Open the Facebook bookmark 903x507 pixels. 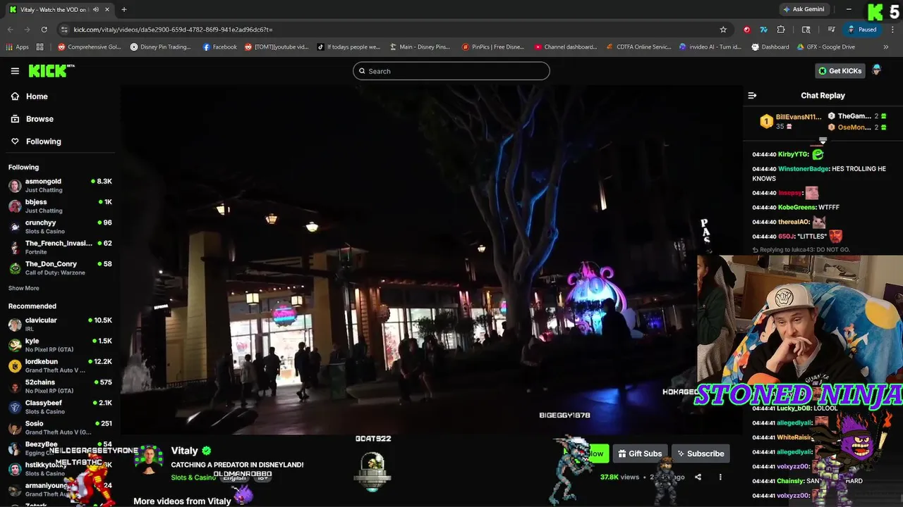tap(220, 47)
